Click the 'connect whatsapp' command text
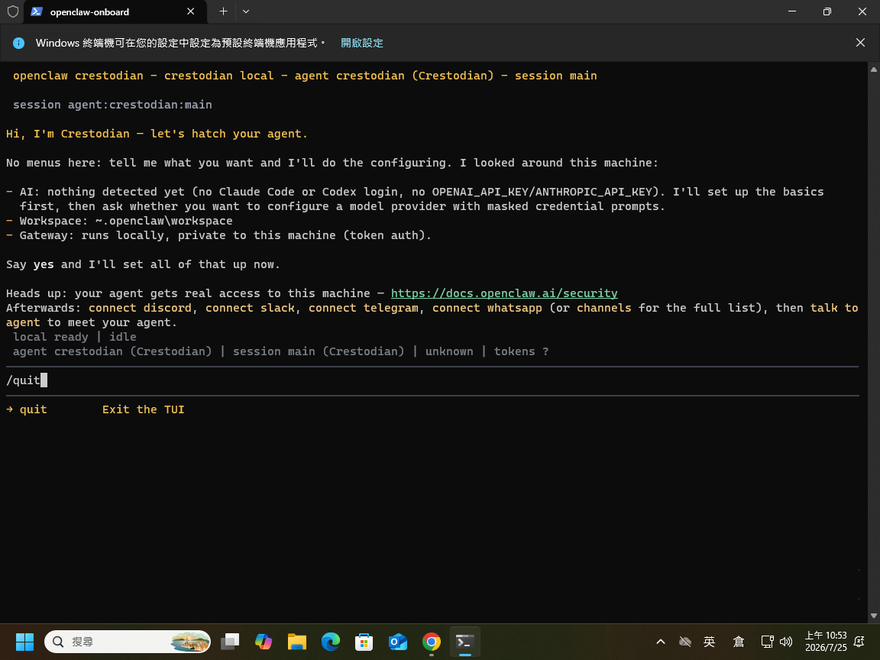Screen dimensions: 880x660 487,308
